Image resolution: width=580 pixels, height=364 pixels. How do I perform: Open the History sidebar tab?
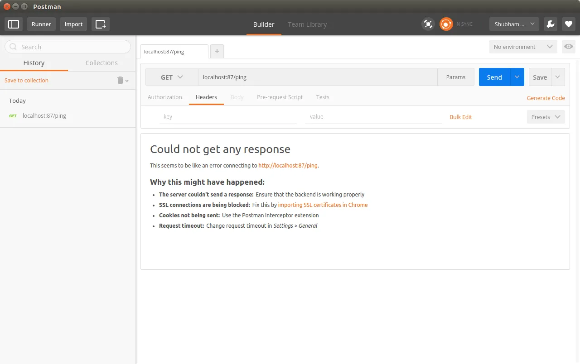34,63
